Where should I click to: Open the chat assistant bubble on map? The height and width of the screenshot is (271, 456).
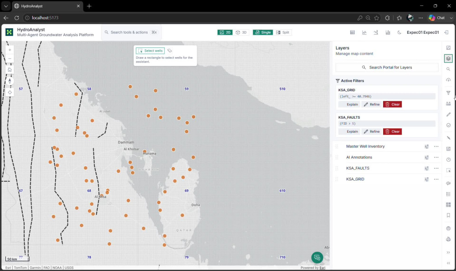tap(317, 257)
